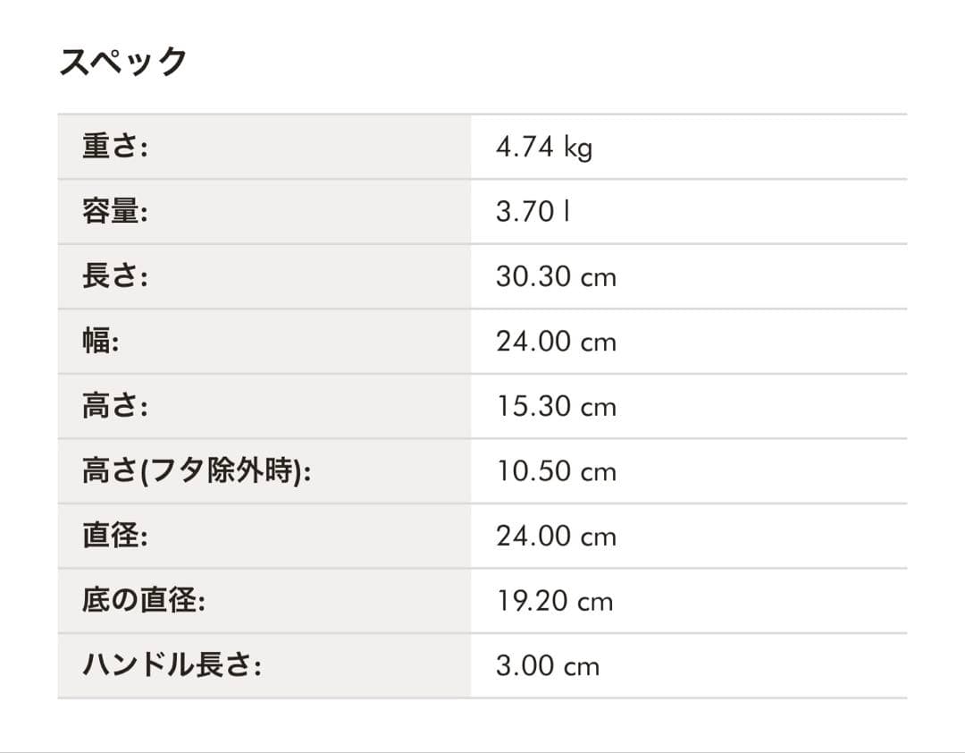Click the kg unit in weight row
This screenshot has width=965, height=753.
(578, 148)
